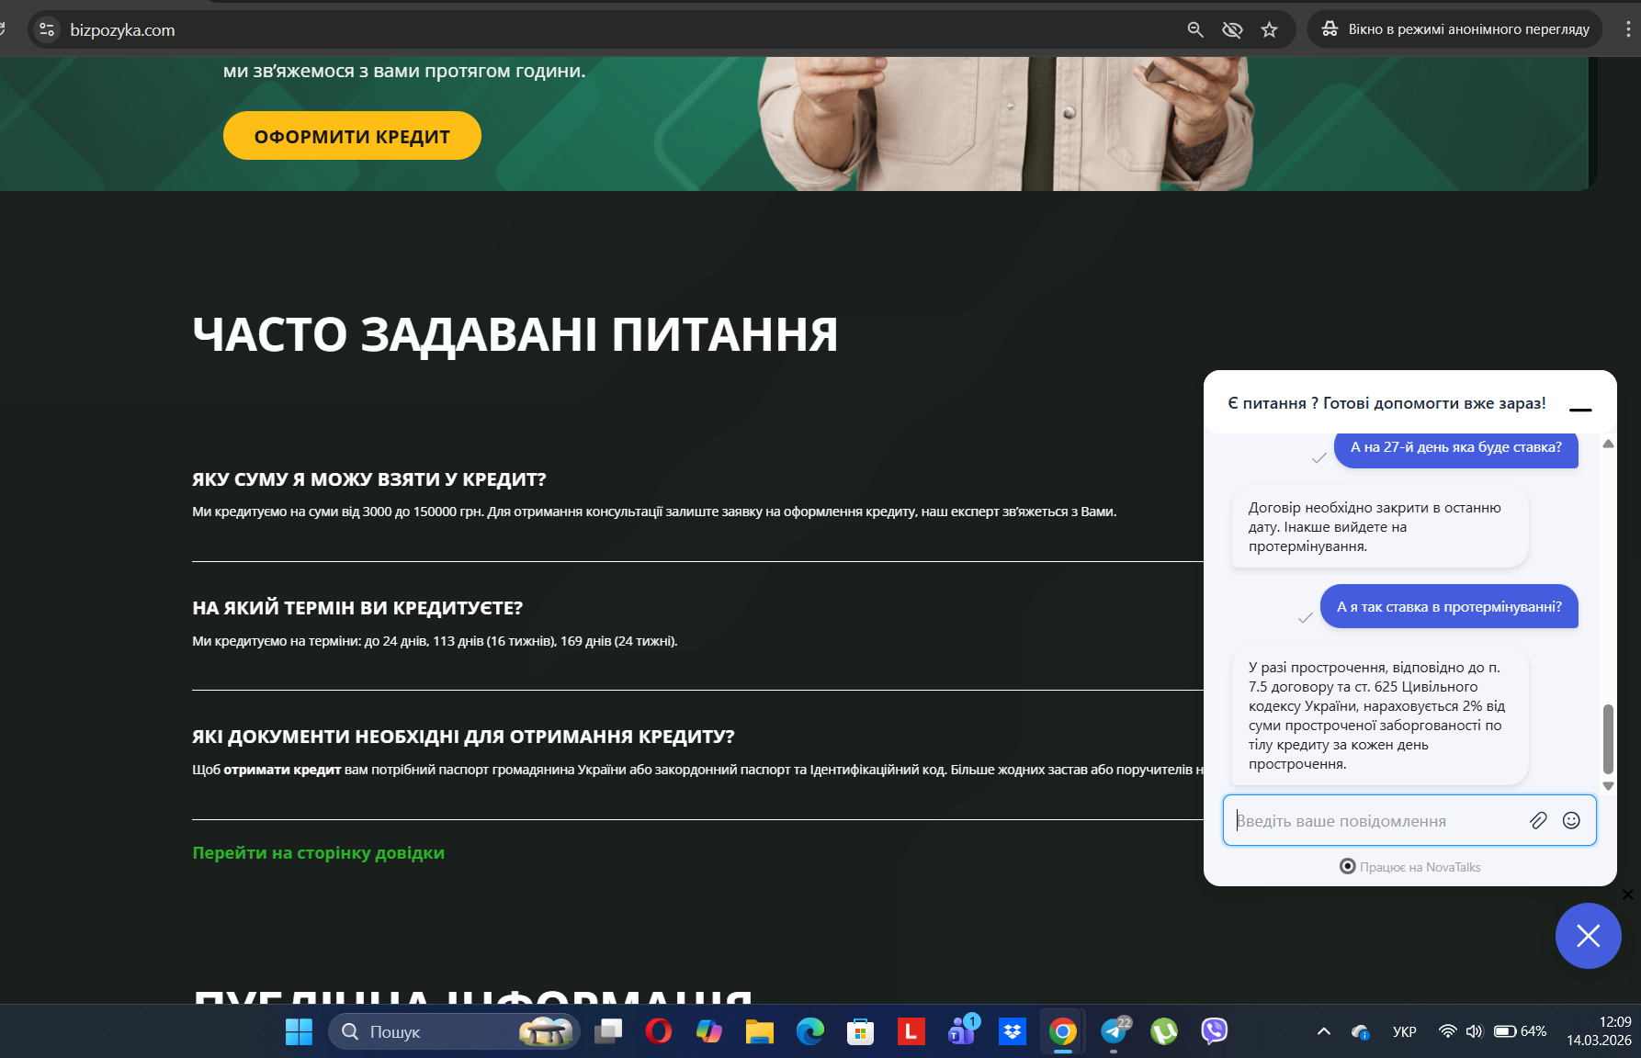This screenshot has height=1058, width=1641.
Task: Click the reply starting 'Договір необхідно закрити'
Action: pyautogui.click(x=1380, y=527)
